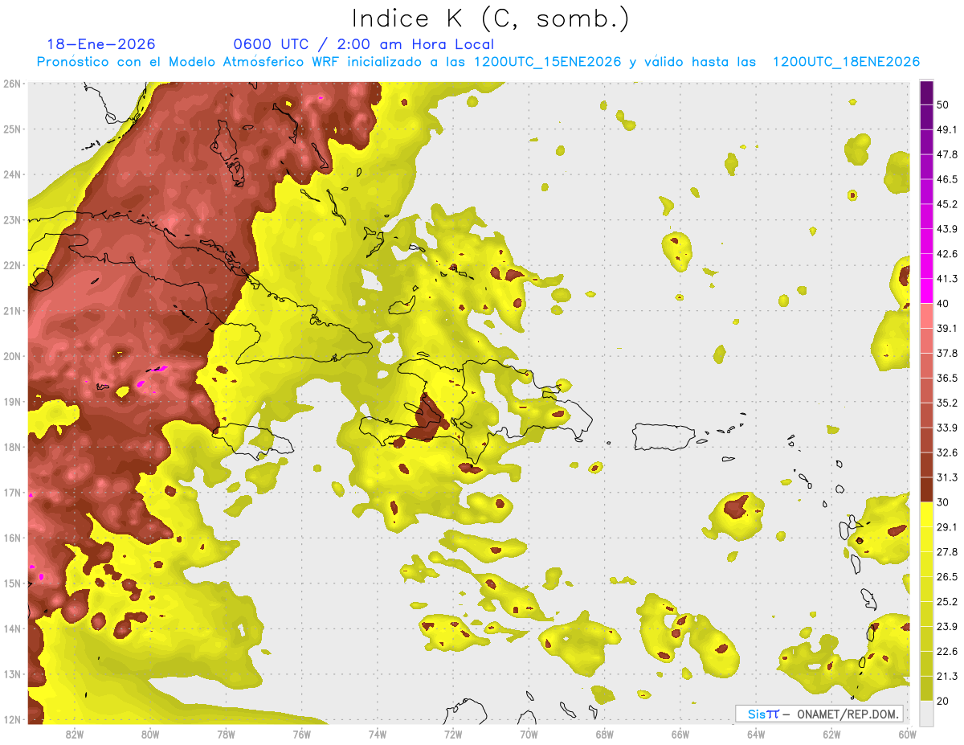Click the color scale value '22.6'
The height and width of the screenshot is (745, 964).
pos(946,651)
